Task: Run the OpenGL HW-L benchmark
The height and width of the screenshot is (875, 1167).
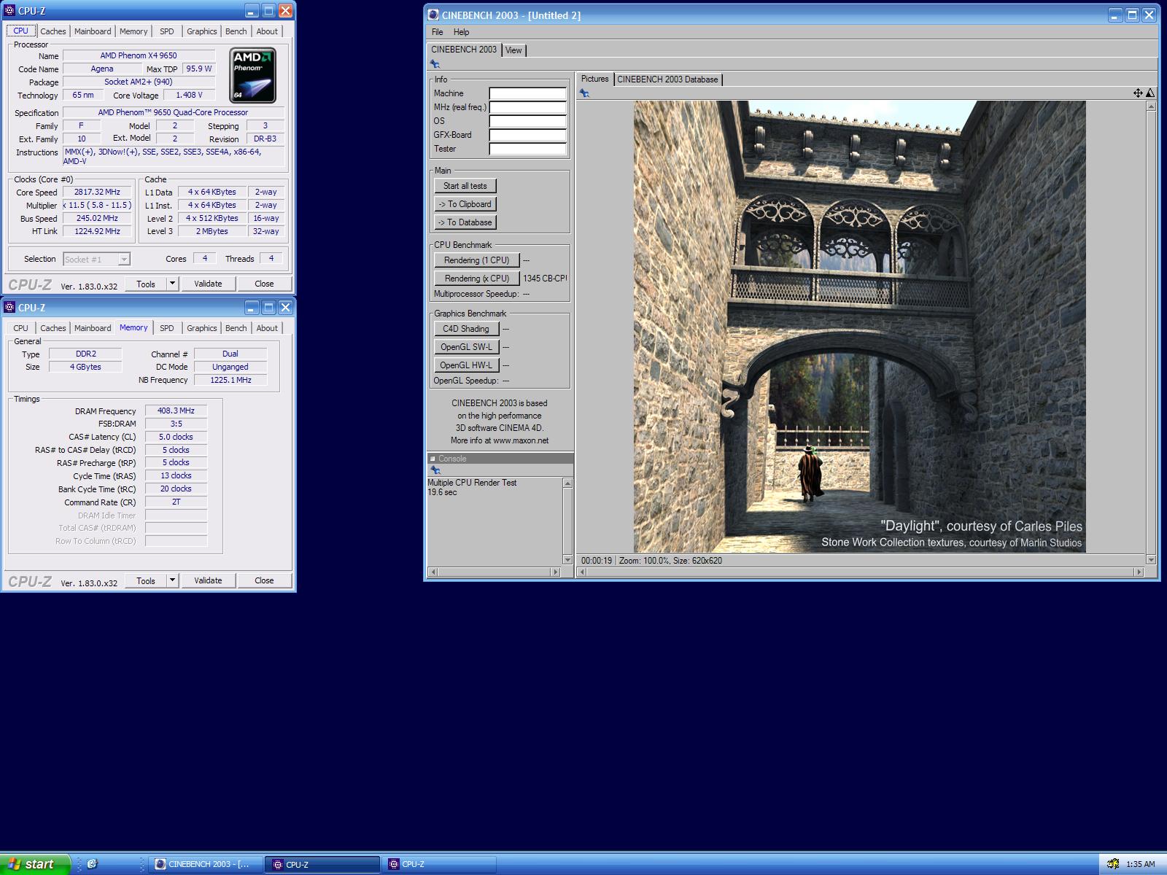Action: (466, 365)
